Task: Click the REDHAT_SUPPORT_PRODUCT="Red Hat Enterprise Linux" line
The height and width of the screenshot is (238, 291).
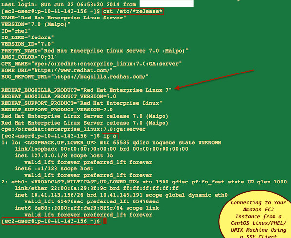Action: pyautogui.click(x=82, y=103)
